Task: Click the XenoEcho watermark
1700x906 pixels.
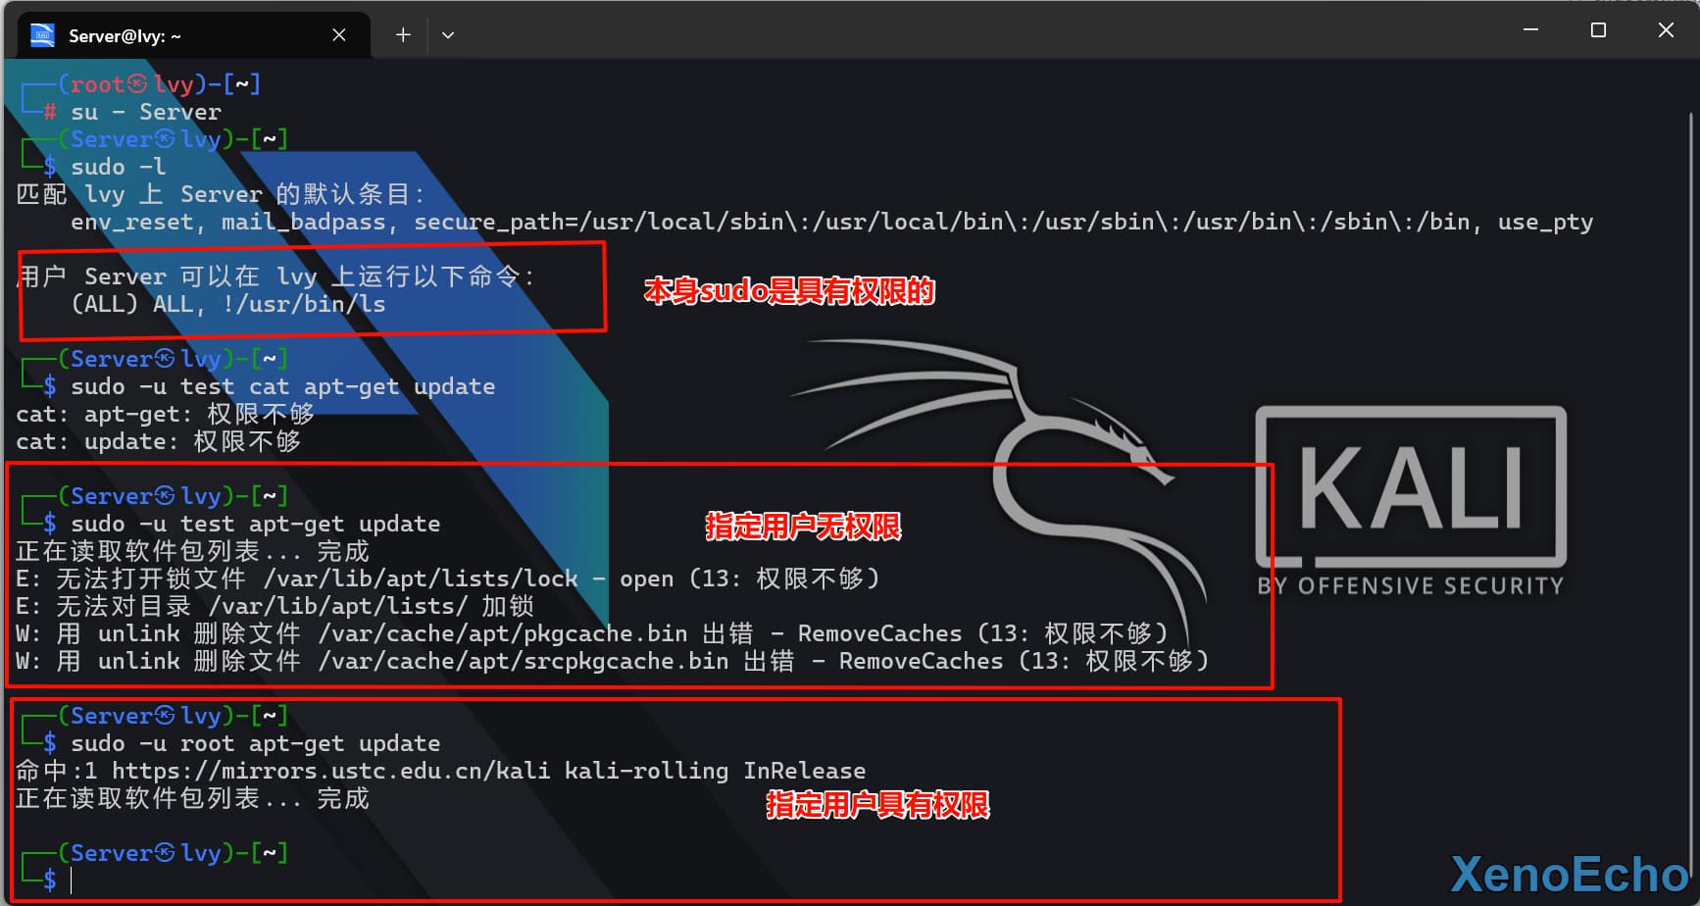Action: pyautogui.click(x=1569, y=874)
